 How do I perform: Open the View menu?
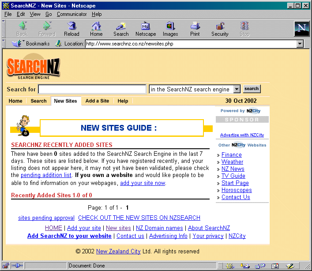[35, 14]
